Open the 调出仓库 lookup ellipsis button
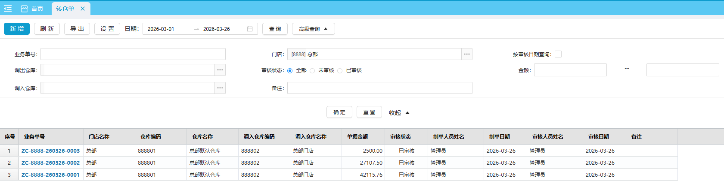Screen dimensions: 724x184 tap(220, 70)
